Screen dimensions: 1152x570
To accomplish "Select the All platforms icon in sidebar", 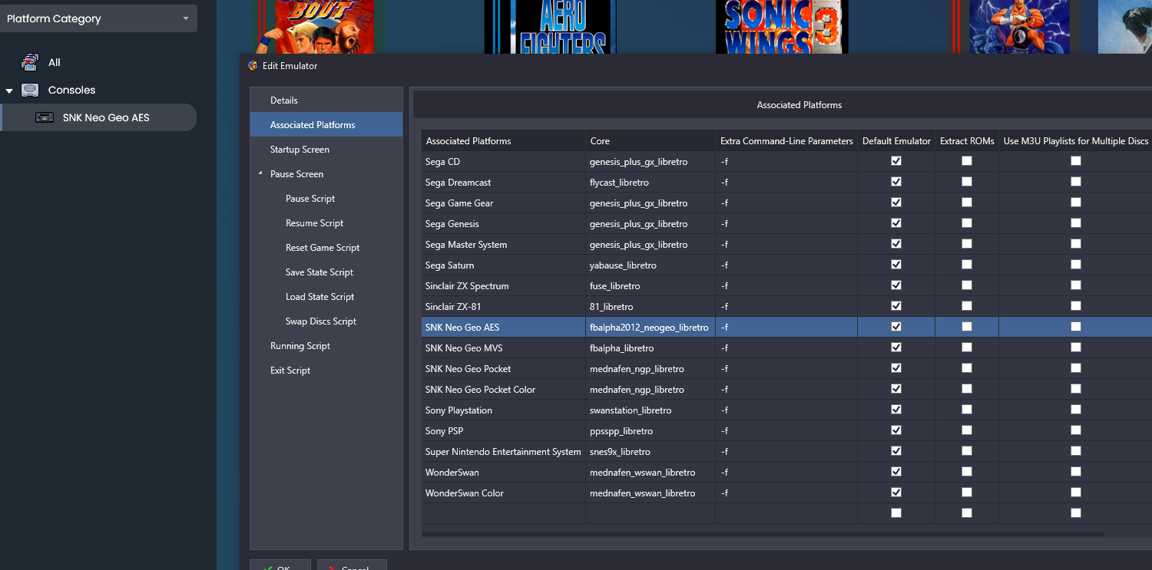I will pyautogui.click(x=30, y=62).
